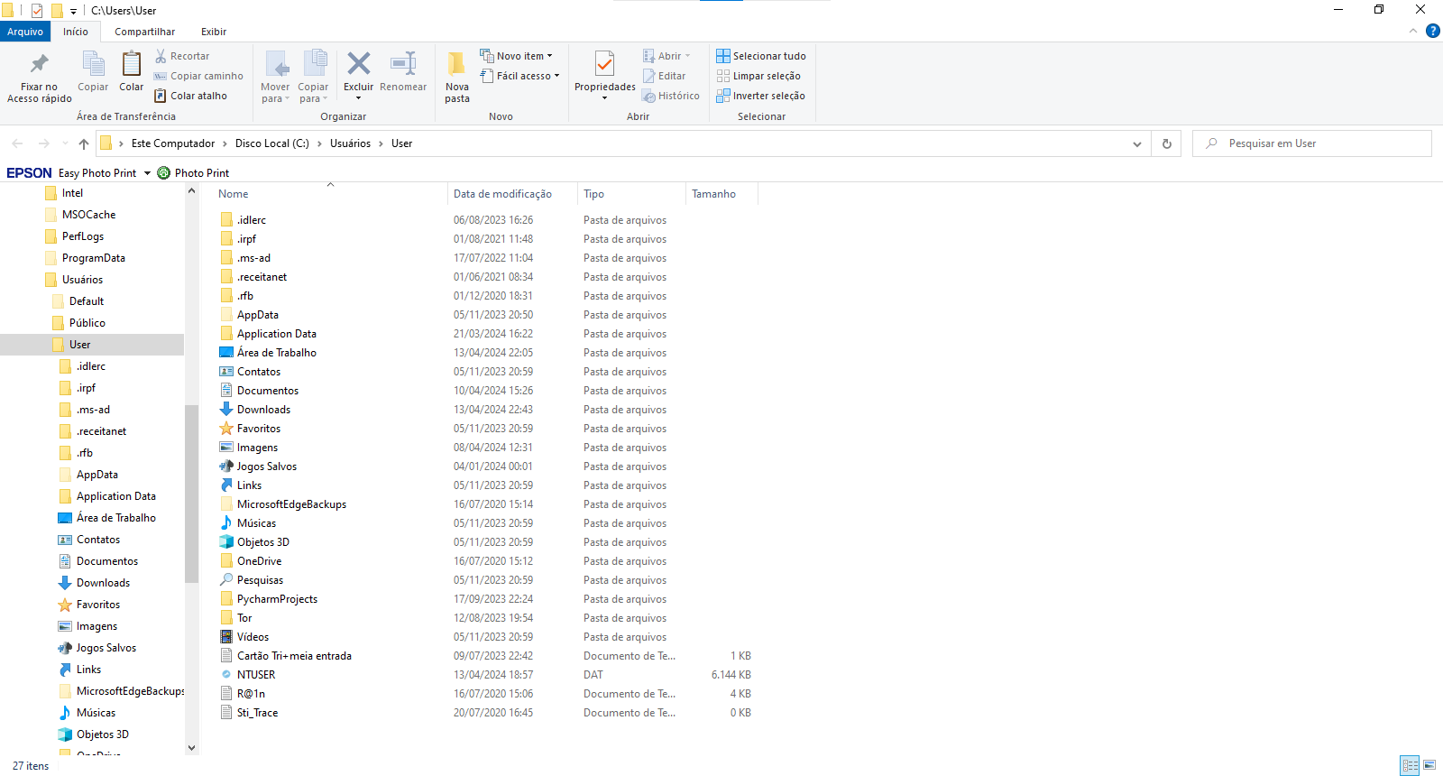Image resolution: width=1443 pixels, height=776 pixels.
Task: Switch to the Compartilhar ribbon tab
Action: coord(144,32)
